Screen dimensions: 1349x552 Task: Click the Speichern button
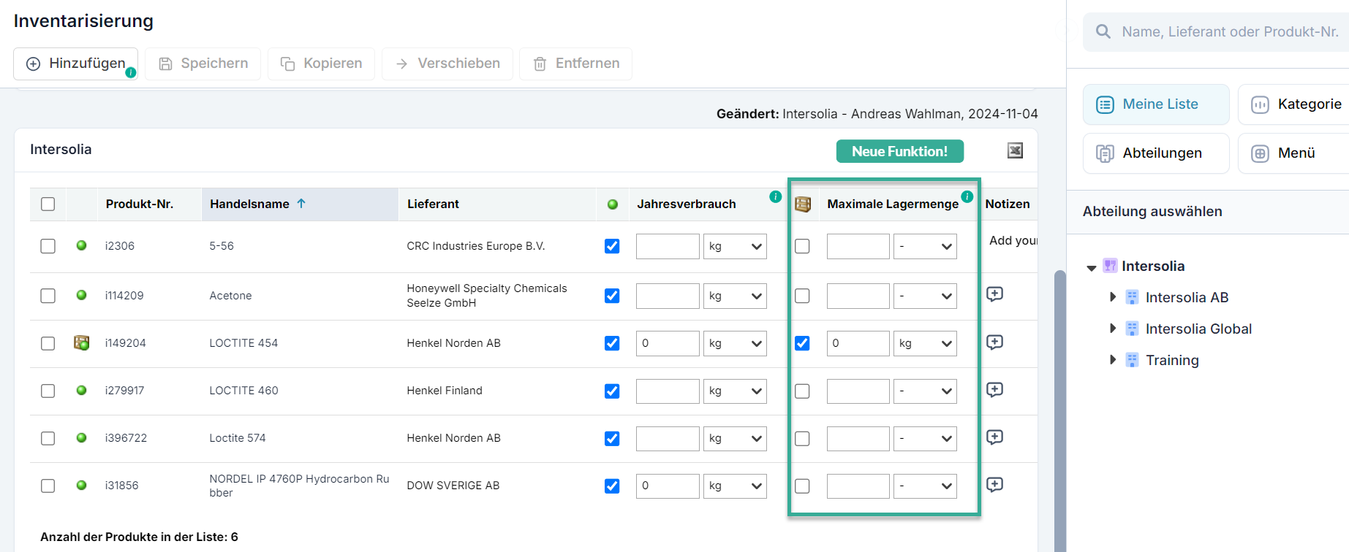(203, 64)
